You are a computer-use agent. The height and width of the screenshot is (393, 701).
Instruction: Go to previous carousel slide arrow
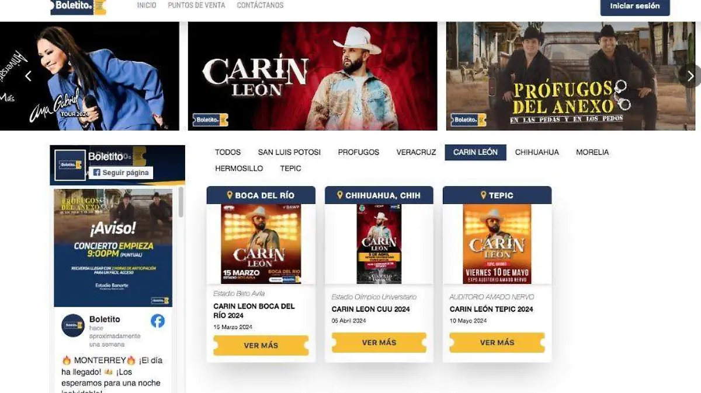(28, 76)
